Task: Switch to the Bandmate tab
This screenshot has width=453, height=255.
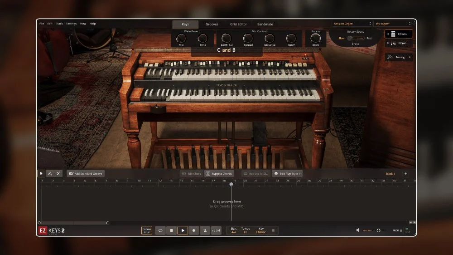Action: pyautogui.click(x=265, y=25)
